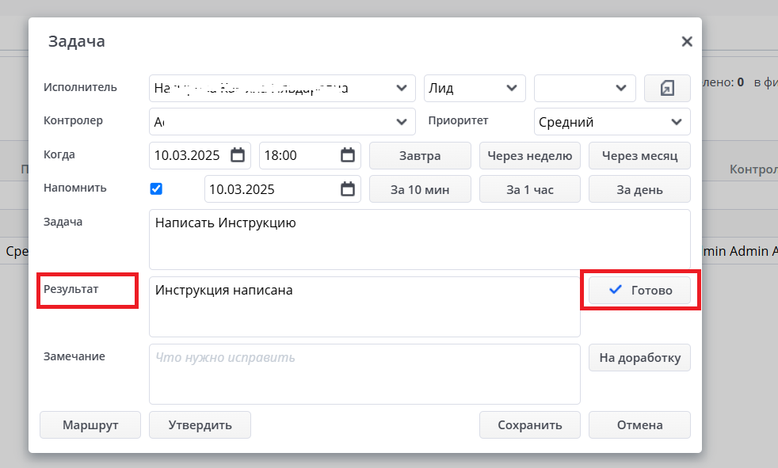The image size is (778, 468).
Task: Click the Замечание field 'Что нужно исправить'
Action: (x=364, y=375)
